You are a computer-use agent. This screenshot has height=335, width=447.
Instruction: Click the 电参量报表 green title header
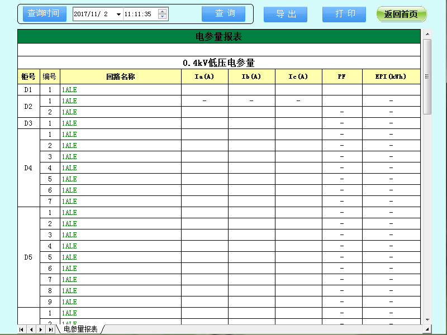[x=219, y=36]
